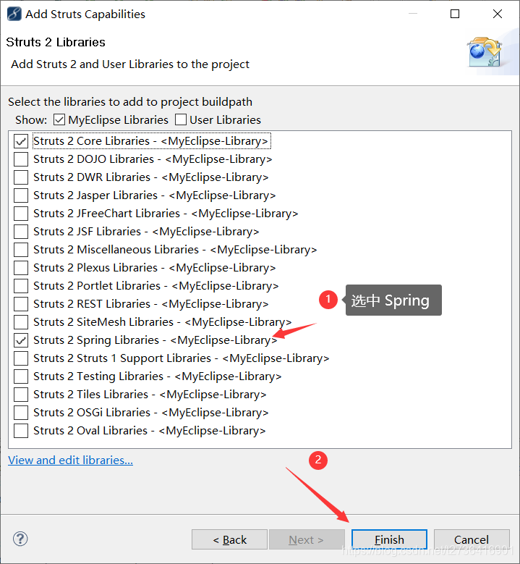The image size is (520, 564).
Task: Select 'Struts 2 Spring Libraries' row text
Action: (x=155, y=340)
